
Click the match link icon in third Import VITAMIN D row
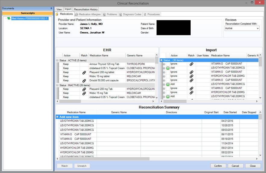point(191,80)
